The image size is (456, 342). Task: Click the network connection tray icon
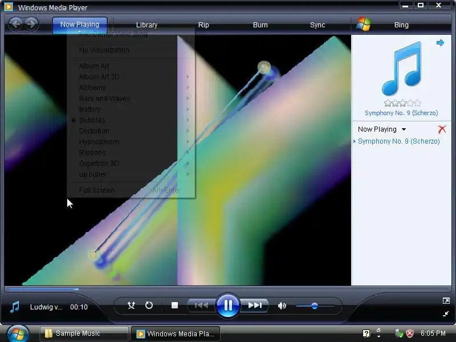click(398, 333)
